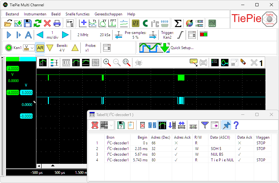Create a Yt graph
The image size is (279, 183).
[93, 23]
